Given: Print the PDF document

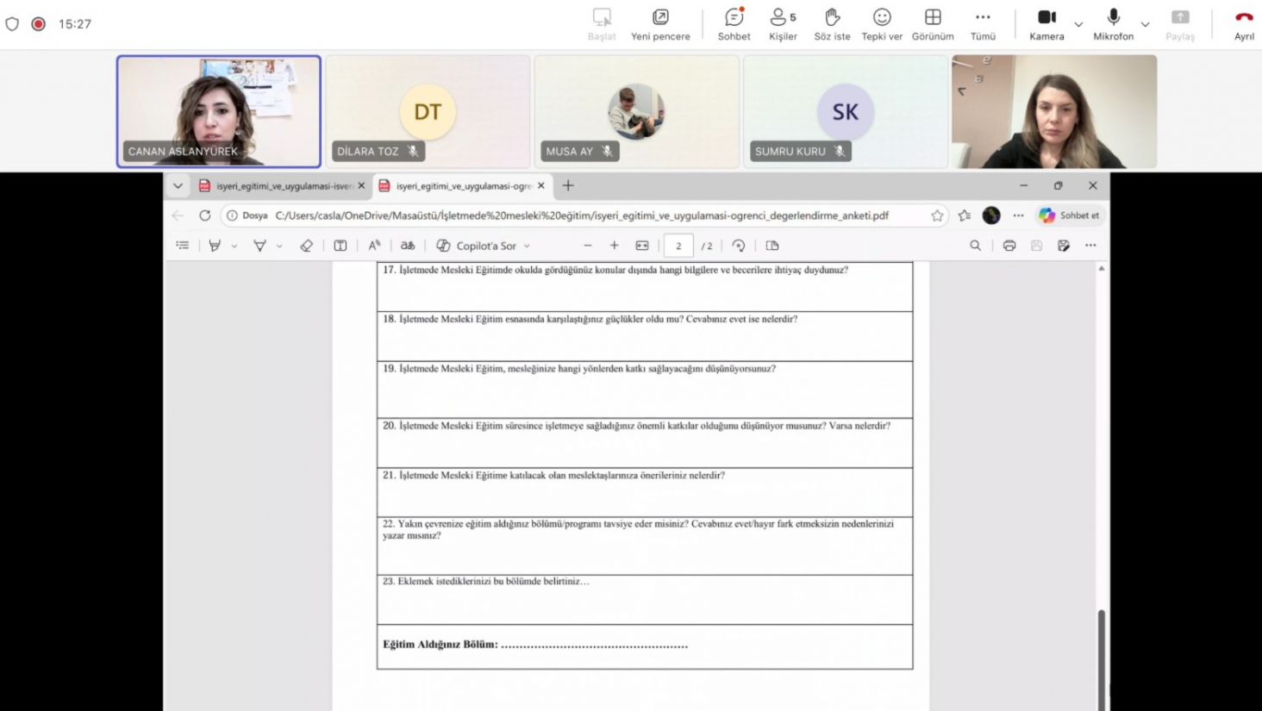Looking at the screenshot, I should [1009, 246].
